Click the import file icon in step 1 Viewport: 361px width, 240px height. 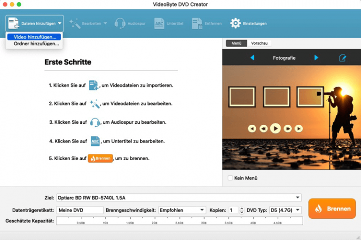click(x=94, y=85)
